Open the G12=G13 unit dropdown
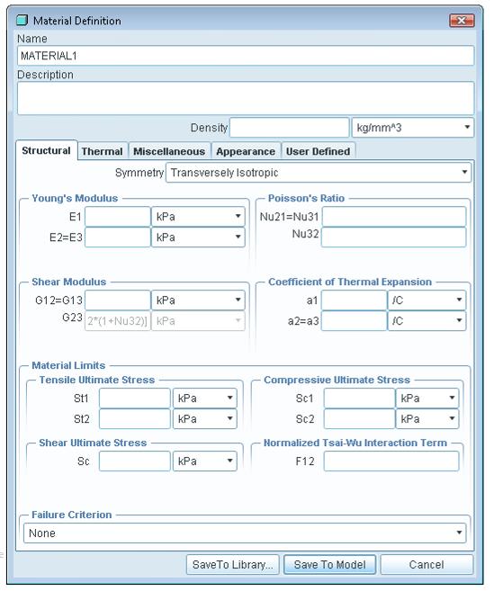This screenshot has height=591, width=494. [x=198, y=300]
